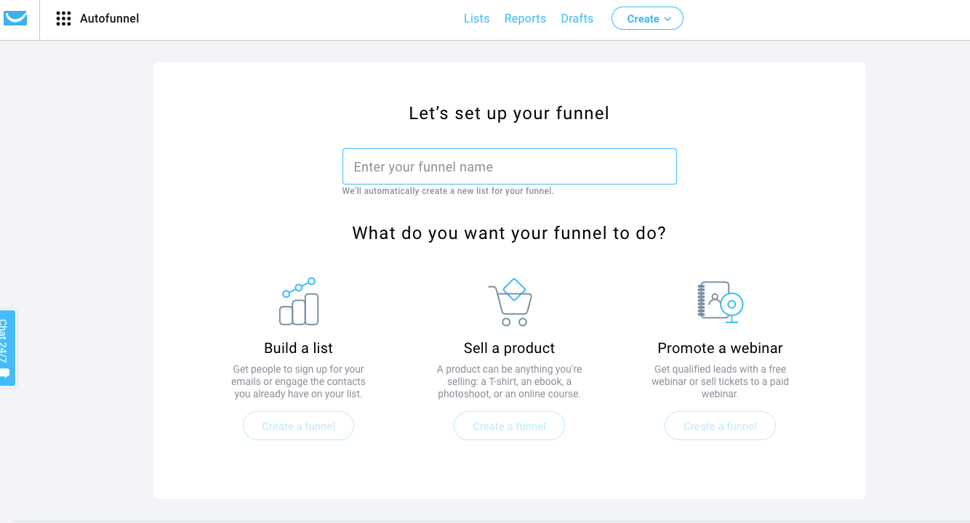Click the Sell a product description text

[509, 381]
